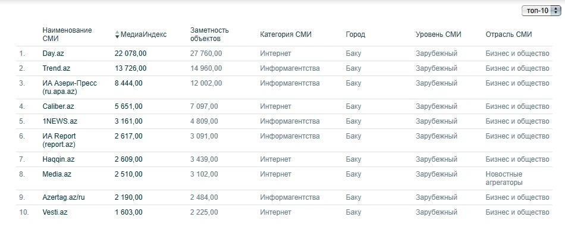Click the Новостные агрегаторы industry cell

pos(504,178)
